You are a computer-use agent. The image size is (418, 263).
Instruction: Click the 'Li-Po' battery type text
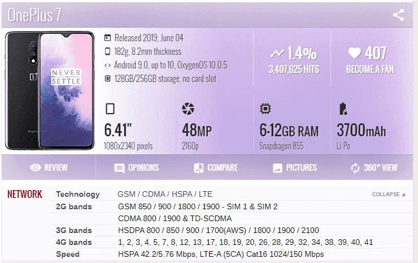point(343,146)
